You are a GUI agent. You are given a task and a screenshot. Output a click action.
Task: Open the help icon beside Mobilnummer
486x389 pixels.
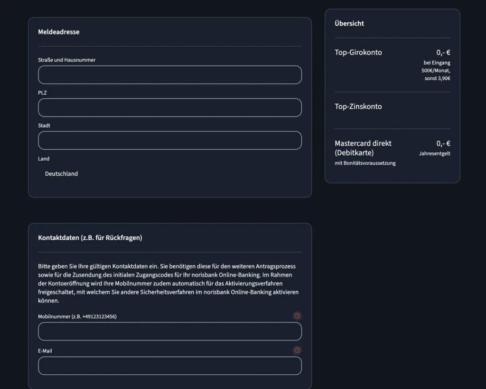(x=297, y=316)
